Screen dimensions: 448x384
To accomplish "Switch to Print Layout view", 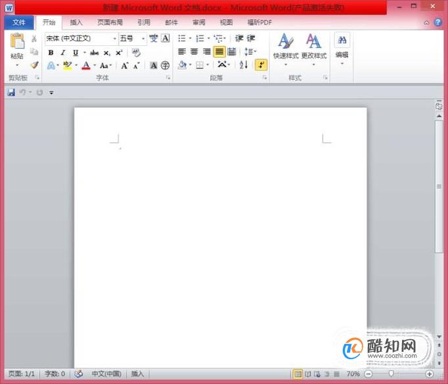I will pos(298,373).
